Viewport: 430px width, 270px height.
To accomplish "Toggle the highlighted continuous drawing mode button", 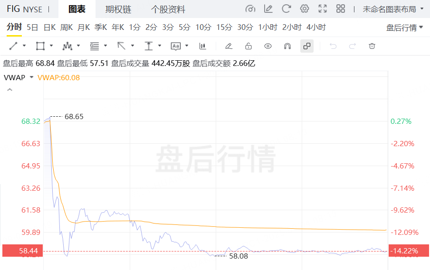I will click(307, 46).
